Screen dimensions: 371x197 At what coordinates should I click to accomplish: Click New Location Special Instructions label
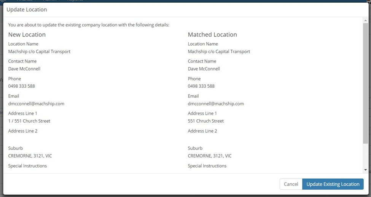coord(27,166)
